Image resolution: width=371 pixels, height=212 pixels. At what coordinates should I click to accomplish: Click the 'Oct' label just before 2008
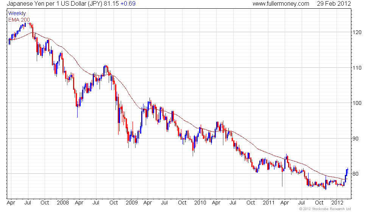tap(45, 203)
